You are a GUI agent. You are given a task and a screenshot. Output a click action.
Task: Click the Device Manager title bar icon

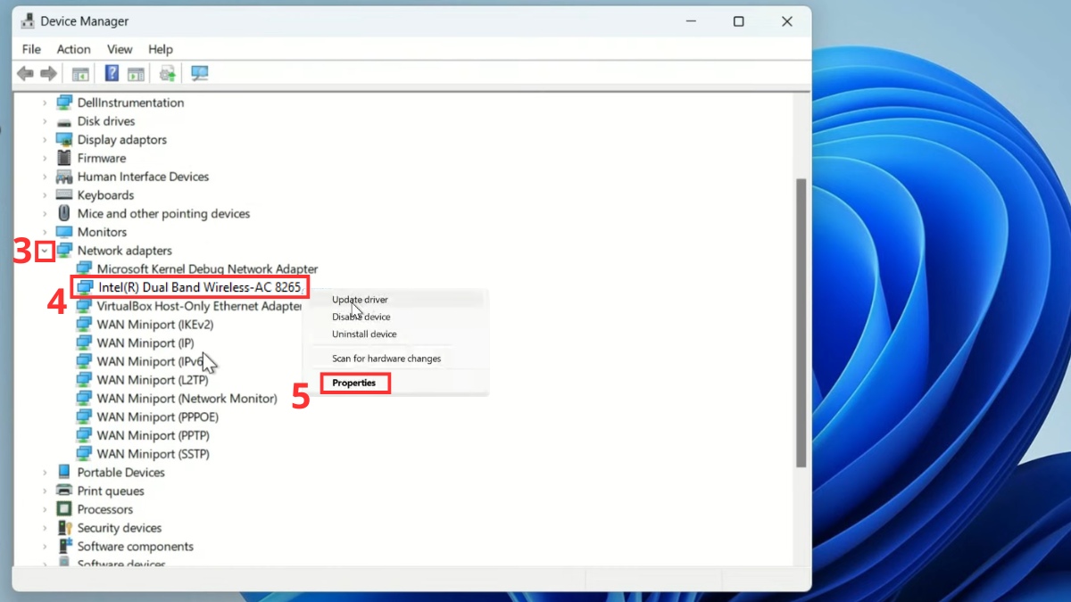[28, 21]
